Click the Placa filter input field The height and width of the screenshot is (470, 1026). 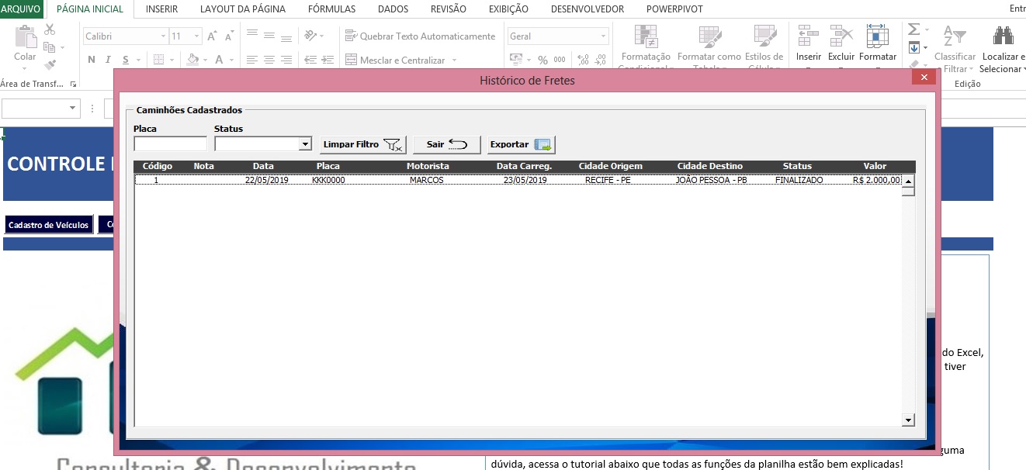(170, 144)
